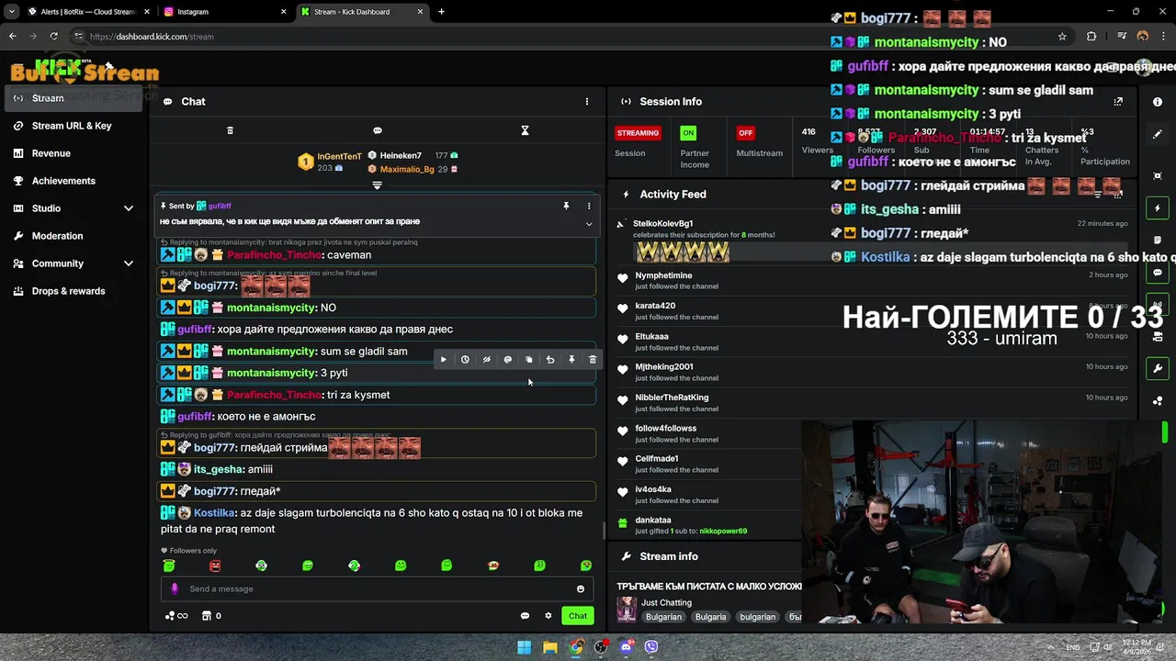
Task: Toggle the broadcast signal panel button in the right strip
Action: coord(1158,305)
